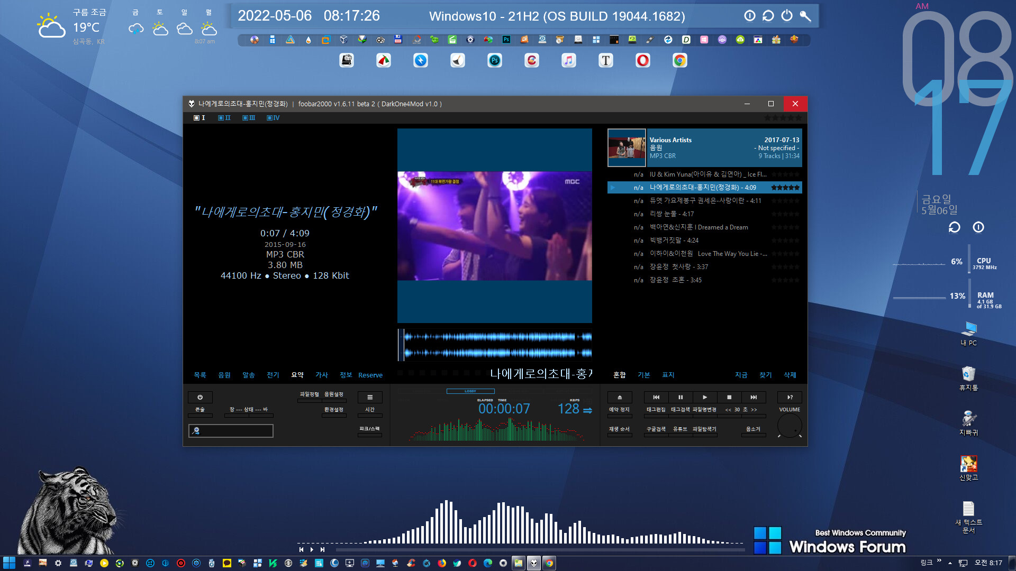Open the music note app in dock

569,60
